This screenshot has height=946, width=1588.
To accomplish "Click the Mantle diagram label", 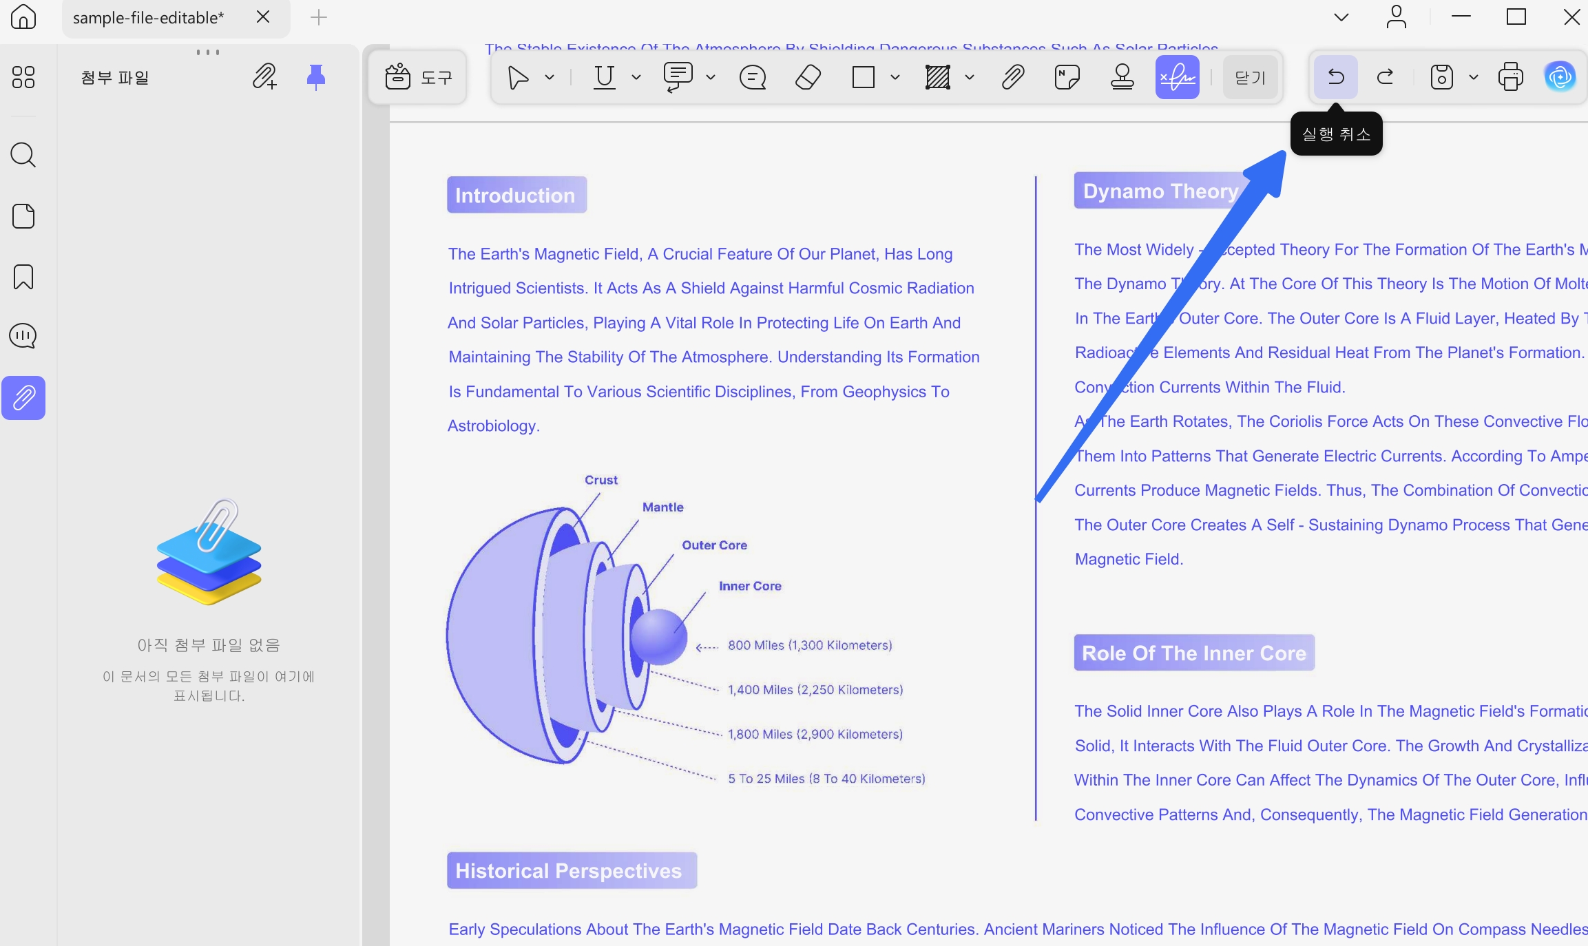I will pyautogui.click(x=662, y=507).
